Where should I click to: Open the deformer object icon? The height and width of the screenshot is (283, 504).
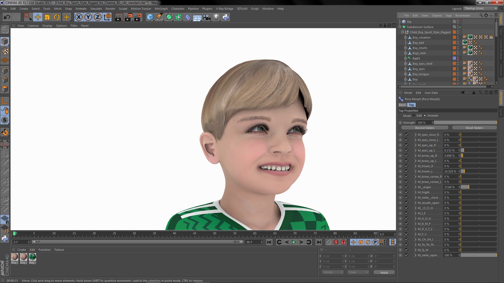pyautogui.click(x=188, y=17)
